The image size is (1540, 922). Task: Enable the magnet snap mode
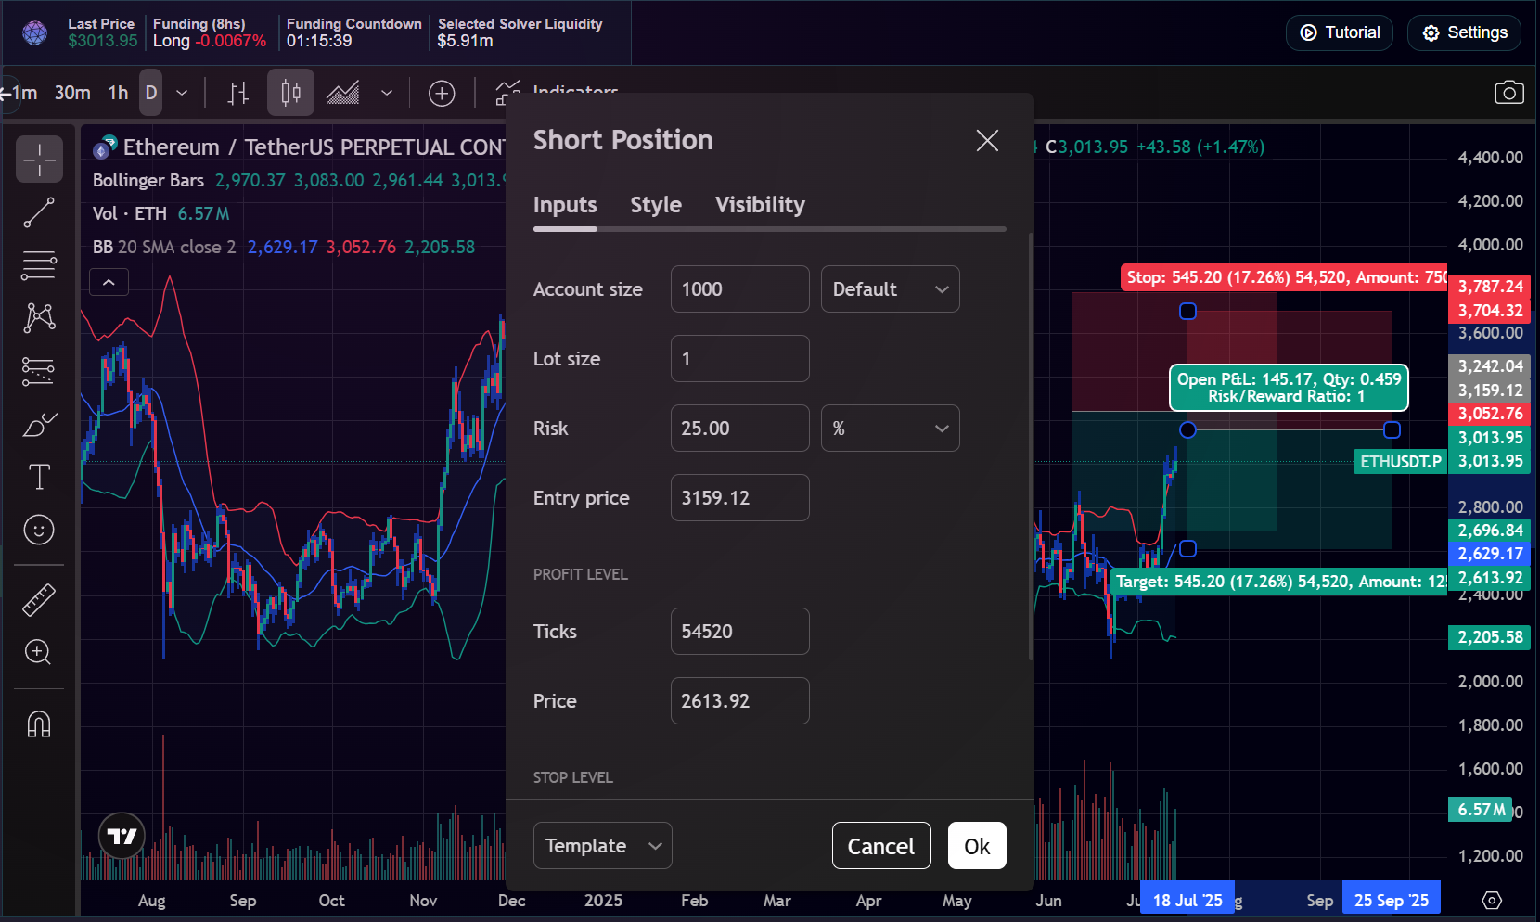39,724
